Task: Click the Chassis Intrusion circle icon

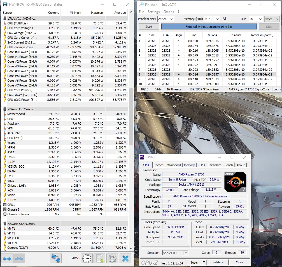Action: (5, 214)
